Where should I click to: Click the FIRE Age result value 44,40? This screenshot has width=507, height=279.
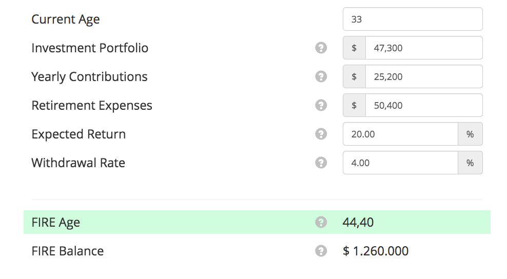pos(358,223)
